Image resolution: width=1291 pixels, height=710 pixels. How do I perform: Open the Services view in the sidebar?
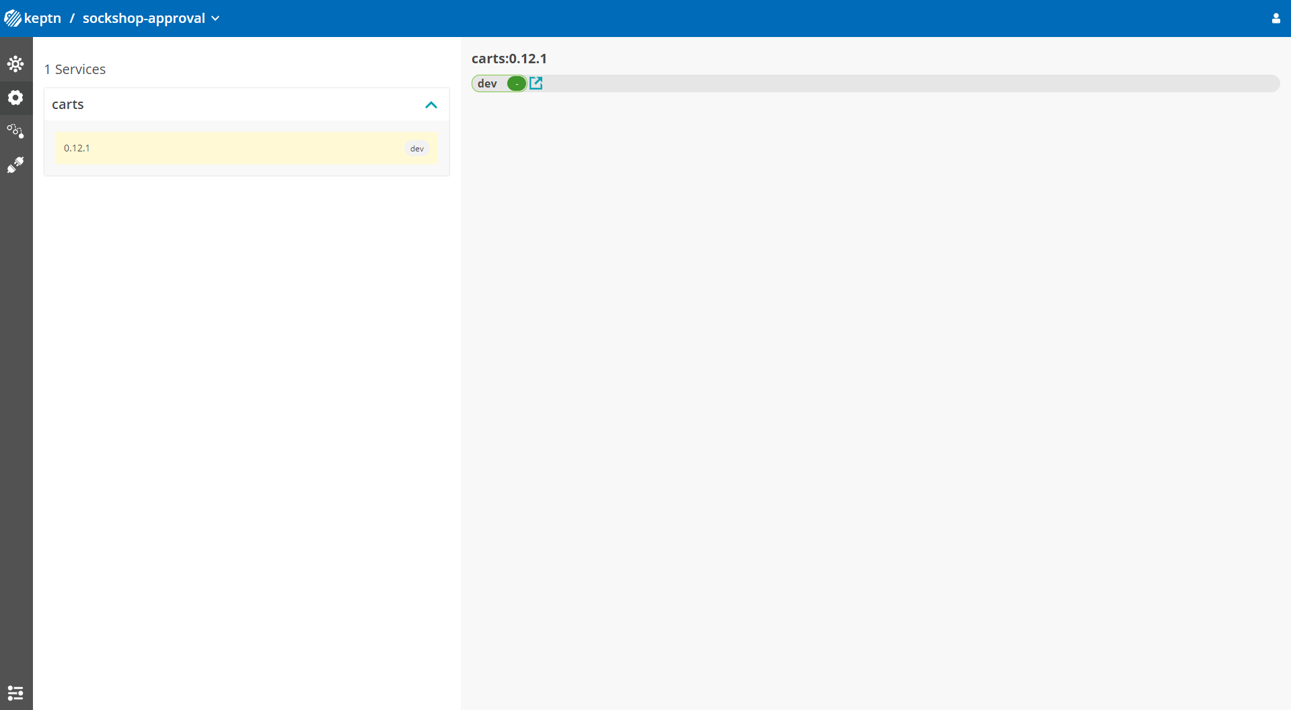[15, 98]
